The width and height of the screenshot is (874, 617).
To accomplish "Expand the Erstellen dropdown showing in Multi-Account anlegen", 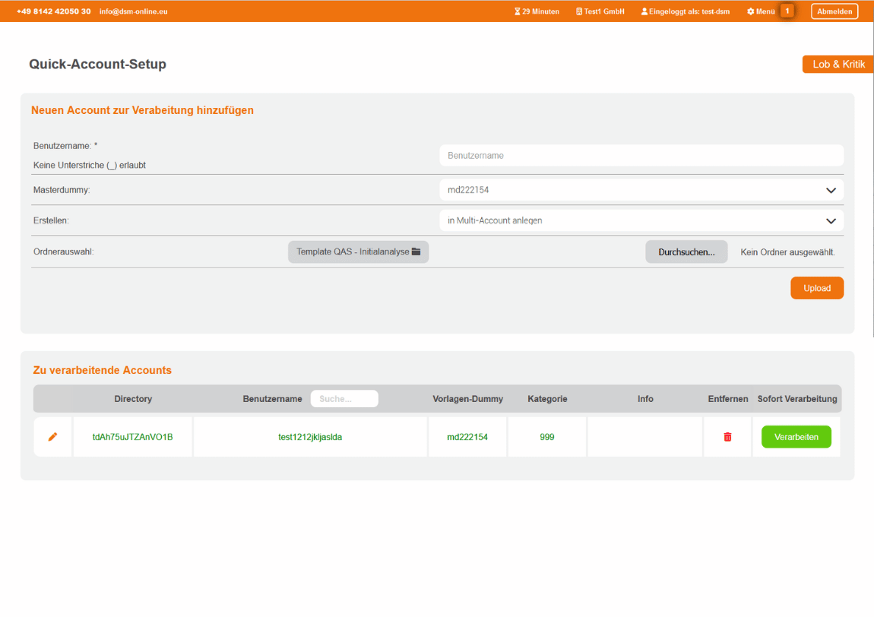I will 641,220.
